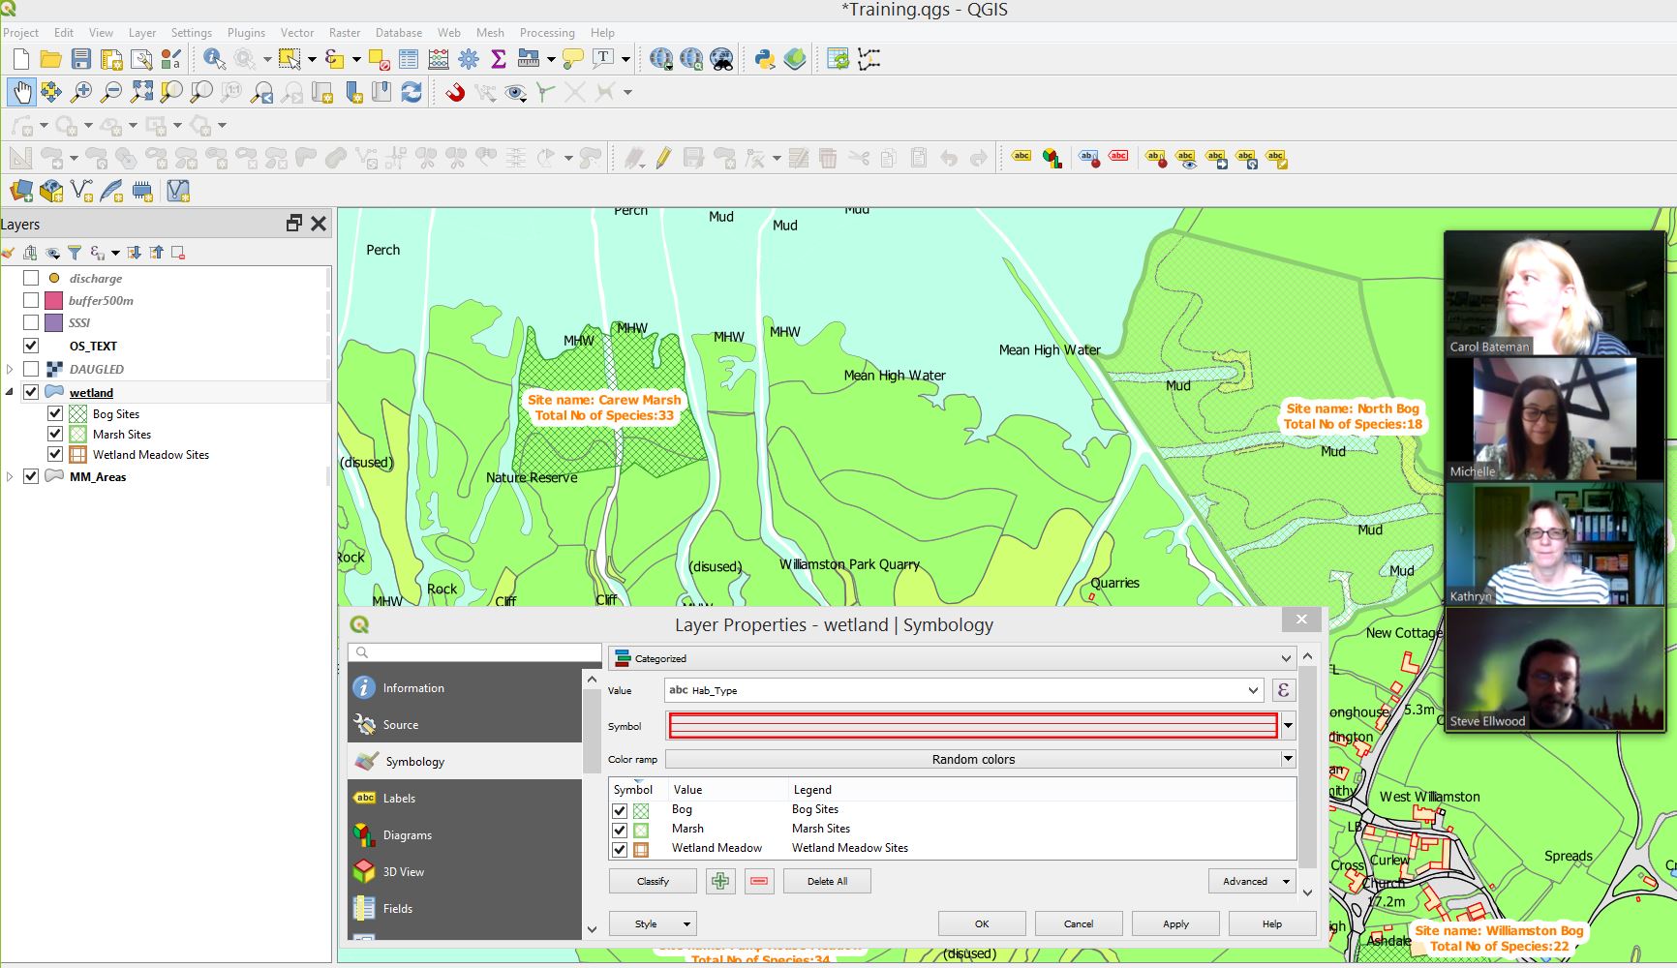Click the Classify button
1677x968 pixels.
(x=653, y=881)
